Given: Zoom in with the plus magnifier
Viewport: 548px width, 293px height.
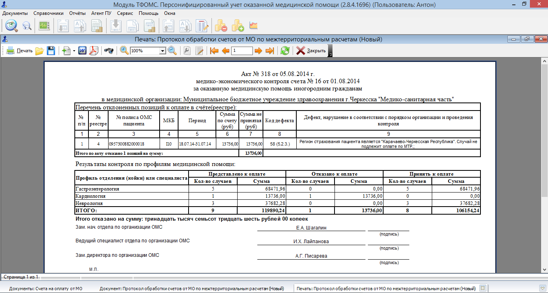Looking at the screenshot, I should point(125,51).
